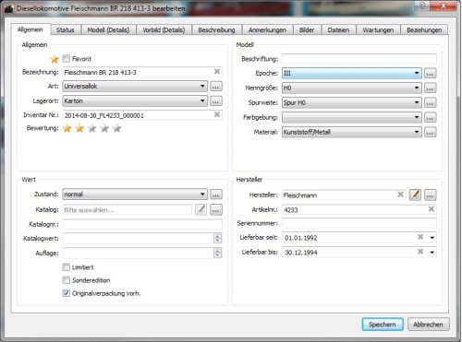Open the browse button next to Art

216,87
